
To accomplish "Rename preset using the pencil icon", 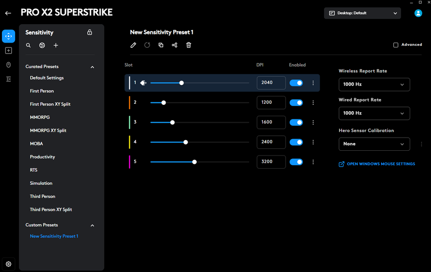I will click(133, 45).
